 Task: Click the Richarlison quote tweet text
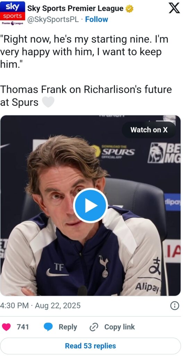point(86,71)
